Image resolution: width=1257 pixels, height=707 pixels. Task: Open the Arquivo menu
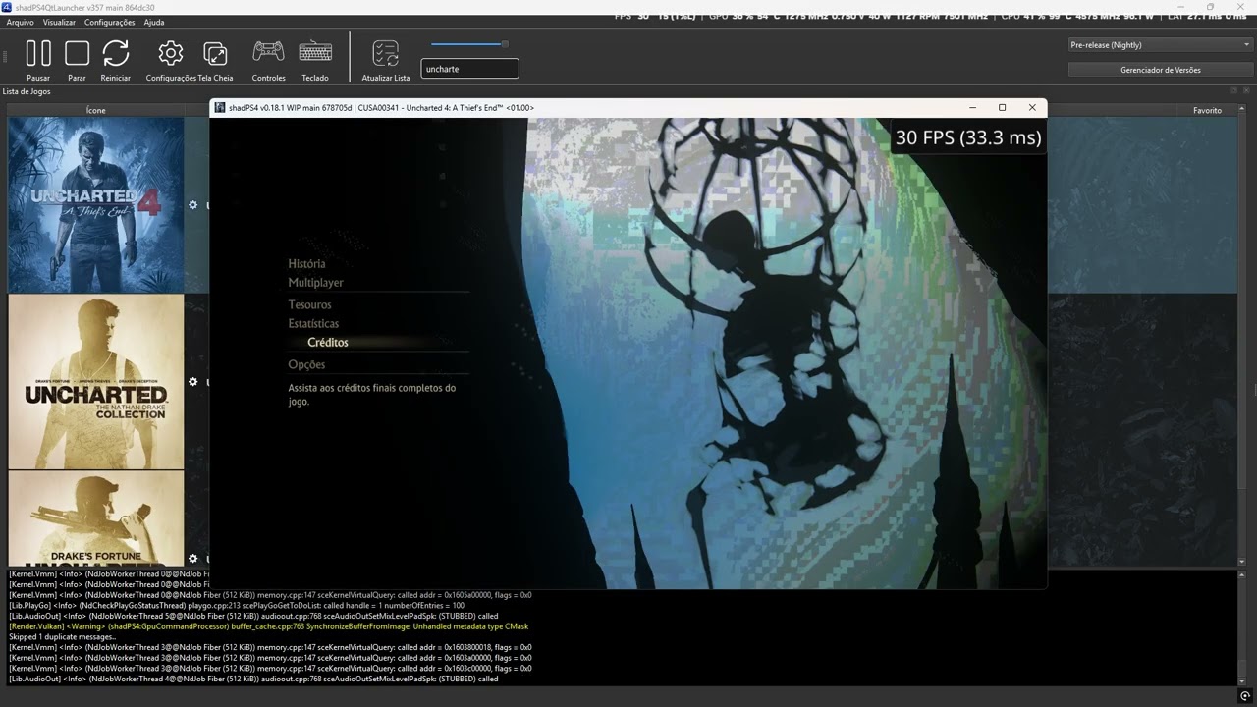click(x=20, y=22)
